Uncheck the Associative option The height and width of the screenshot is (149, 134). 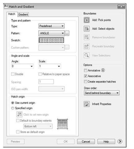85,76
